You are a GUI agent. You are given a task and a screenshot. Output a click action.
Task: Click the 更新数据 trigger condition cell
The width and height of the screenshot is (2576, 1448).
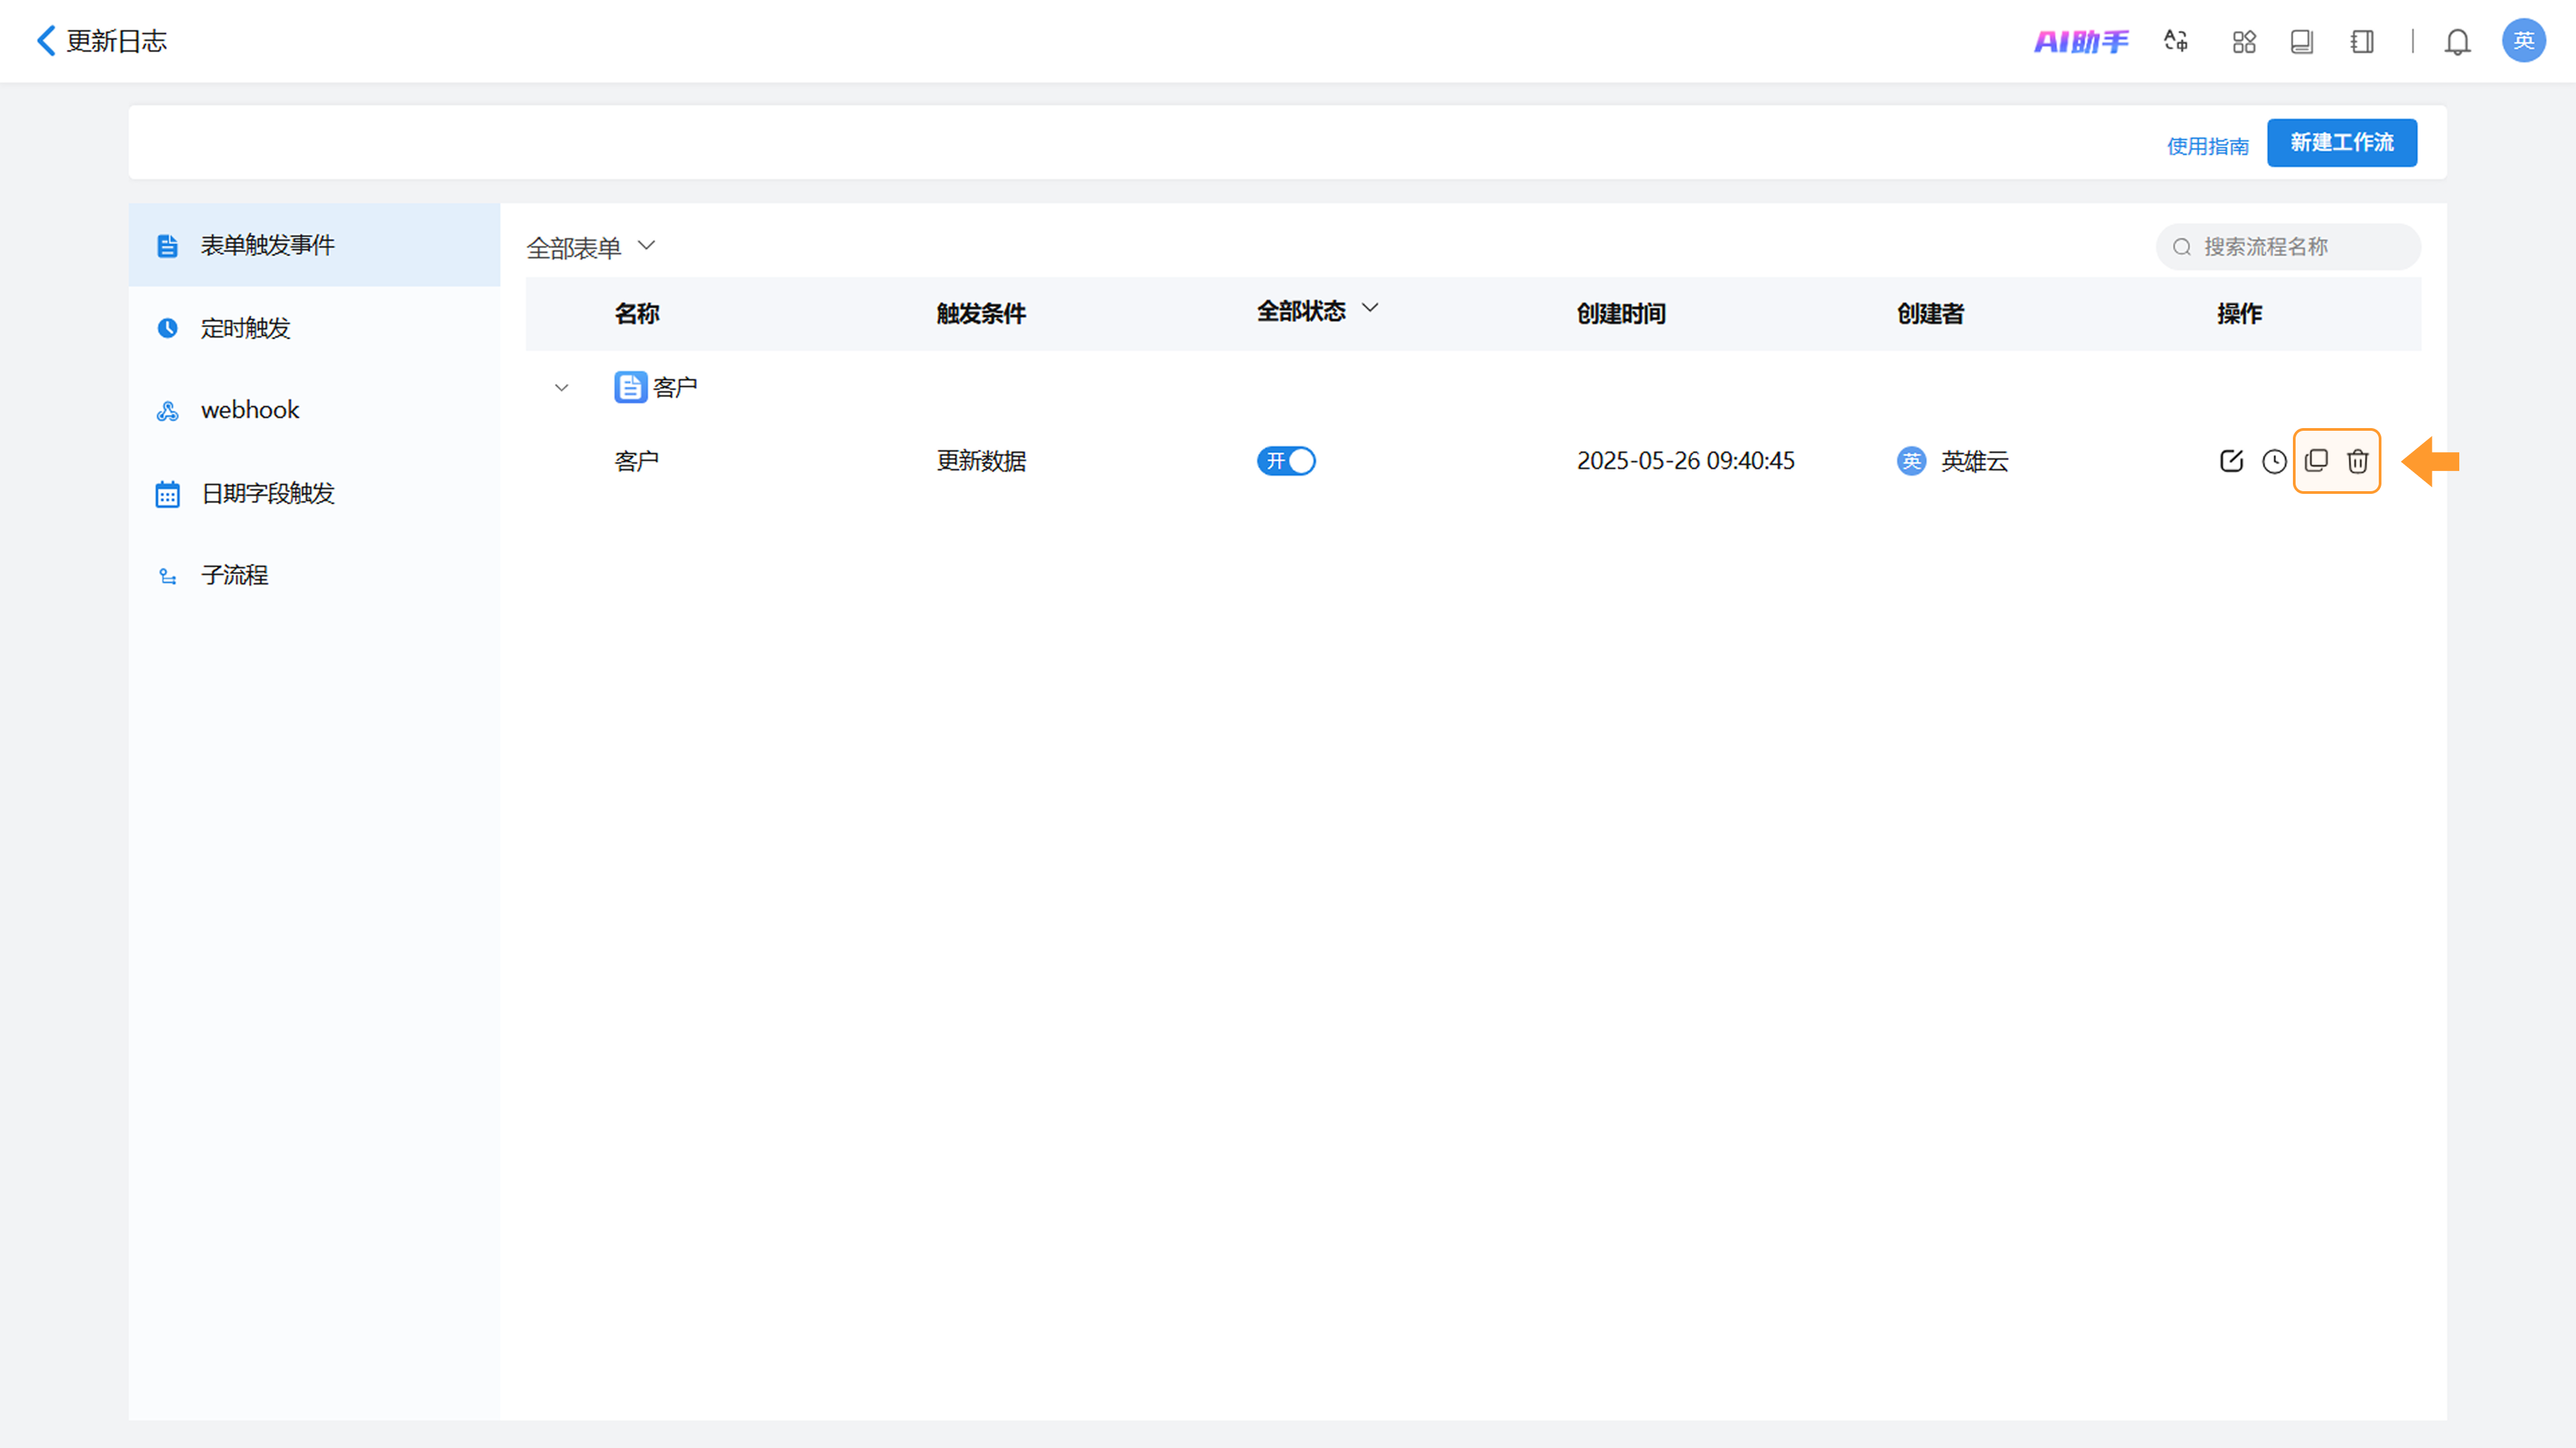coord(981,461)
